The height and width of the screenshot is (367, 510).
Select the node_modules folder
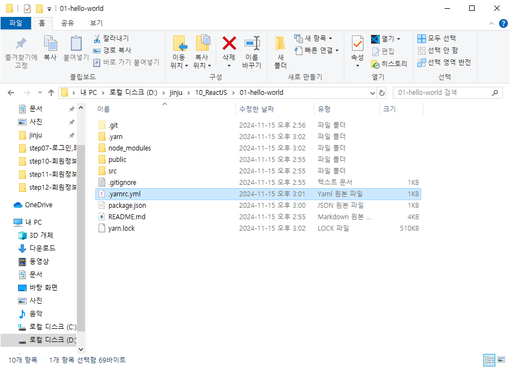258,148
